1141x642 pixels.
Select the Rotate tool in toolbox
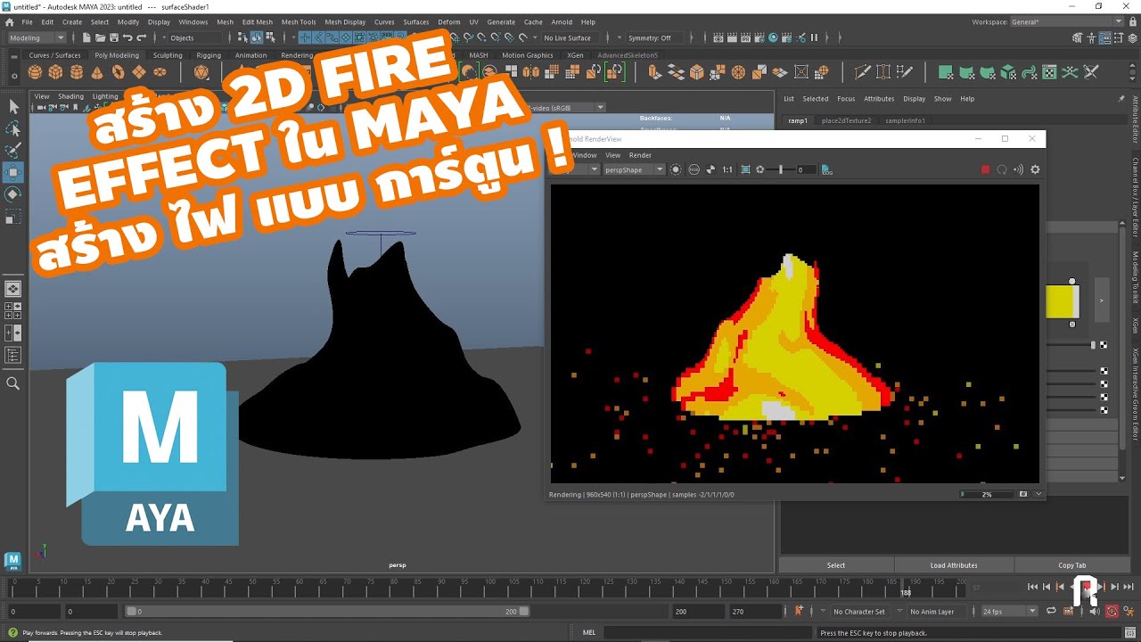[x=13, y=194]
